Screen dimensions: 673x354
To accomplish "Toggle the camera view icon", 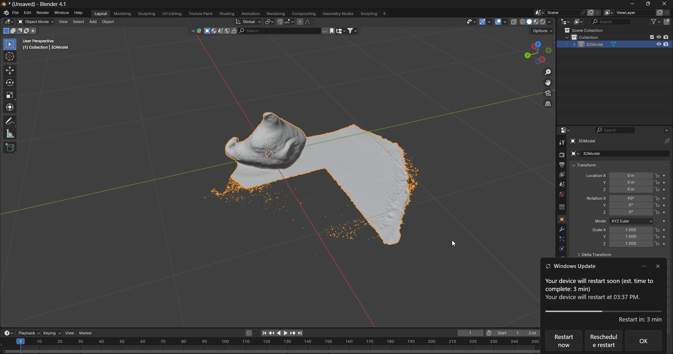I will [x=548, y=93].
